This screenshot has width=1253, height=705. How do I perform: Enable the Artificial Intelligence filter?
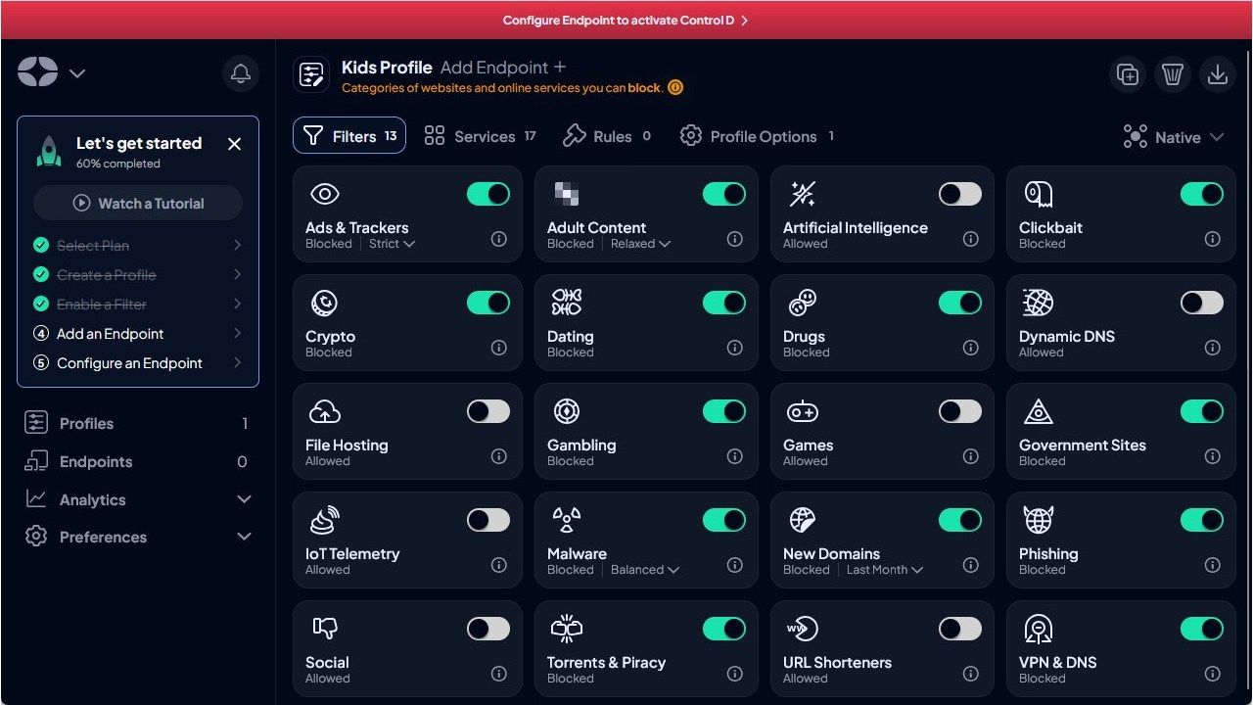[x=960, y=194]
